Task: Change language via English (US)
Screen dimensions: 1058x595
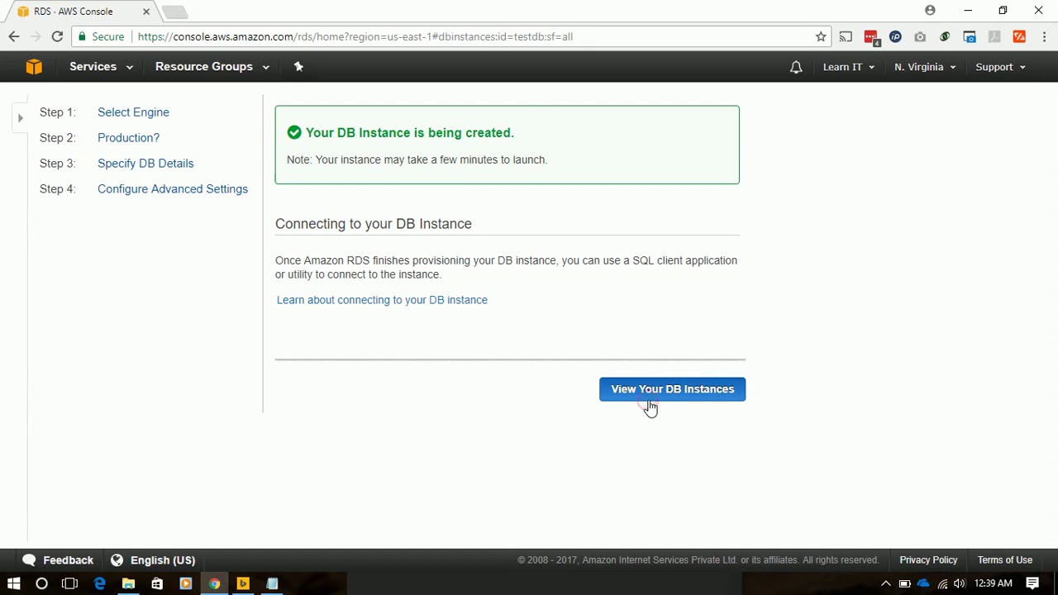Action: [x=153, y=560]
